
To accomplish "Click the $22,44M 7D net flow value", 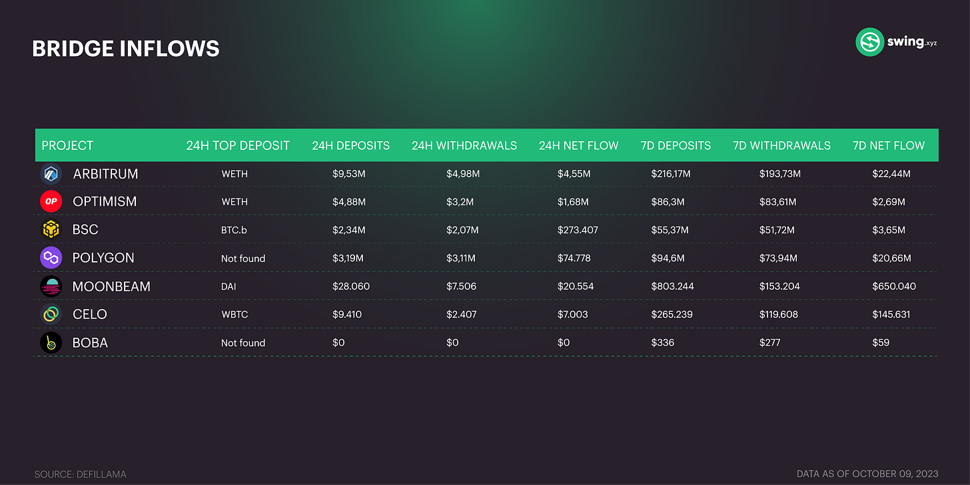I will click(x=891, y=174).
